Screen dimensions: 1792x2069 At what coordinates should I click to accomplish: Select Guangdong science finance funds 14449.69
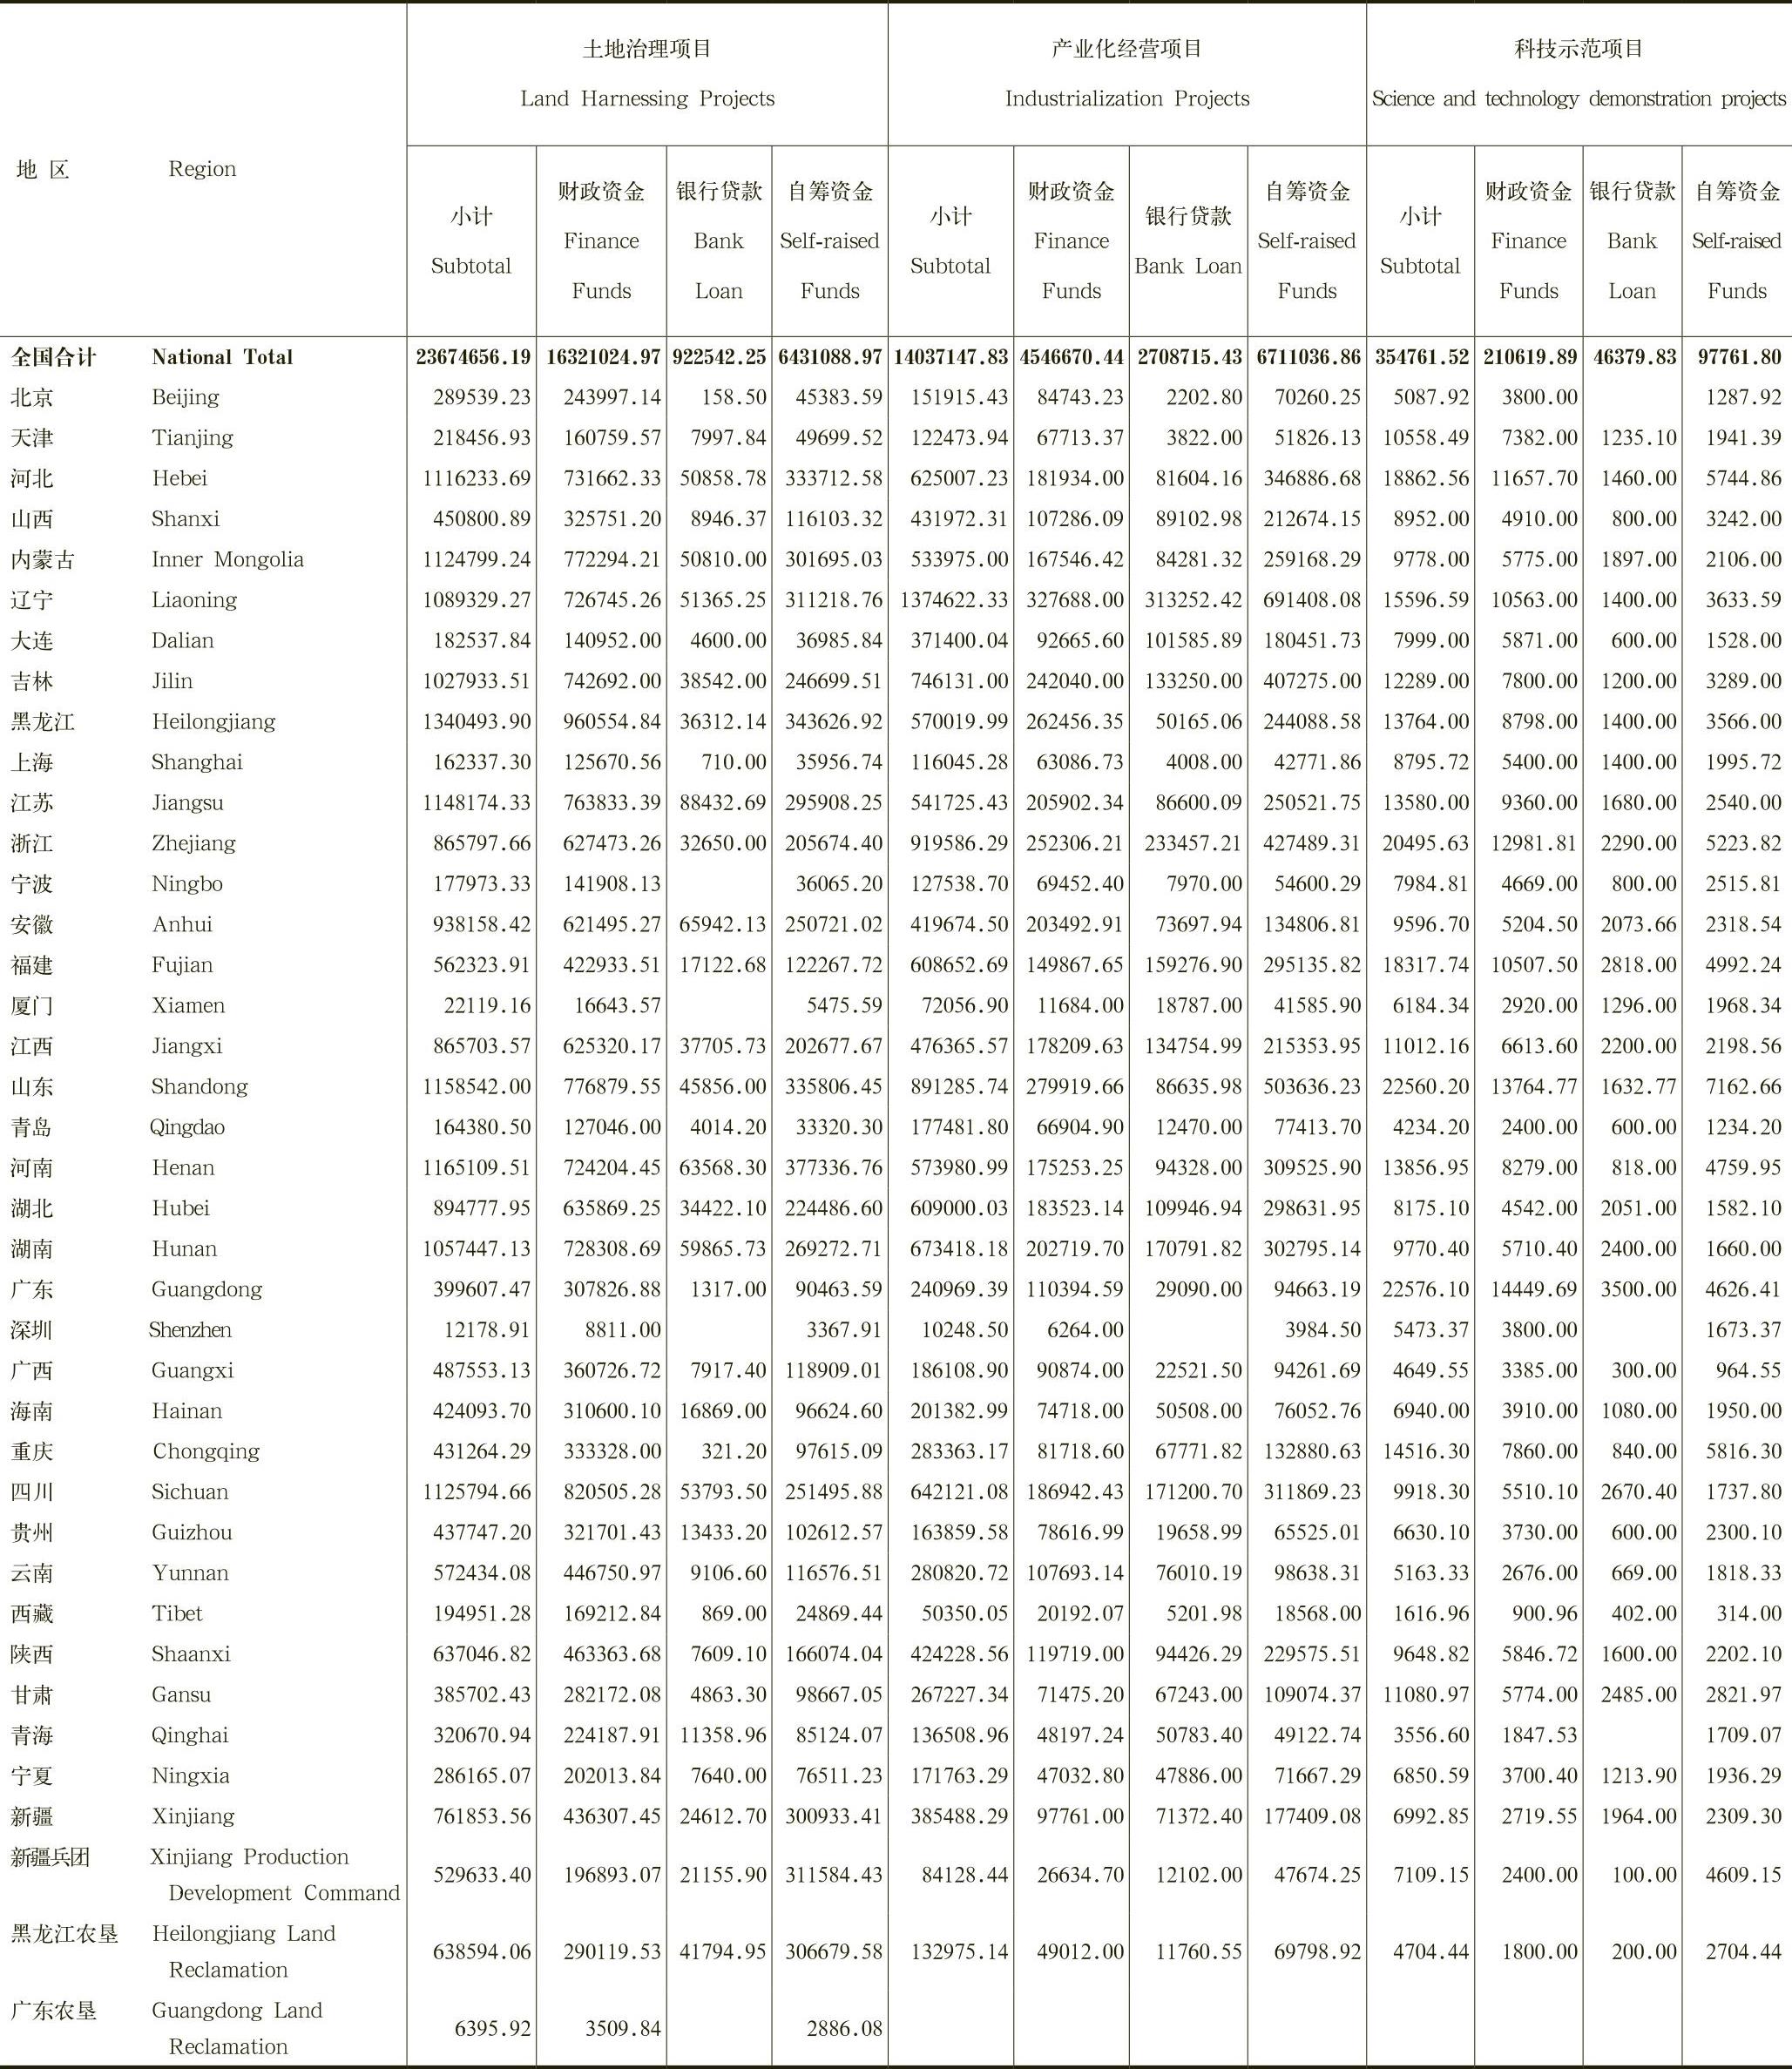tap(1533, 1290)
